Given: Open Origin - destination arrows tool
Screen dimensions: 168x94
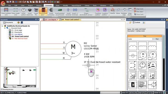Looking at the screenshot, I should [x=86, y=11].
